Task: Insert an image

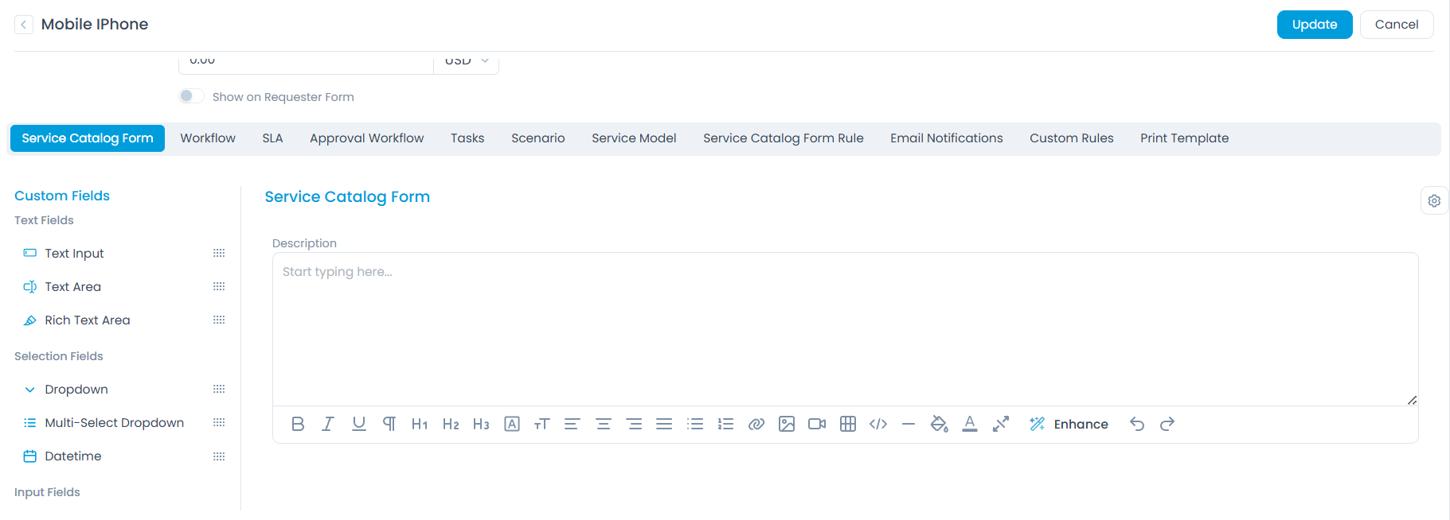Action: tap(787, 425)
